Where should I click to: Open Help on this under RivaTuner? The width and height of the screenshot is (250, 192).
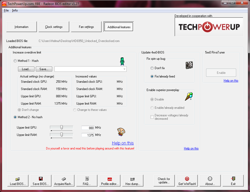[231, 81]
